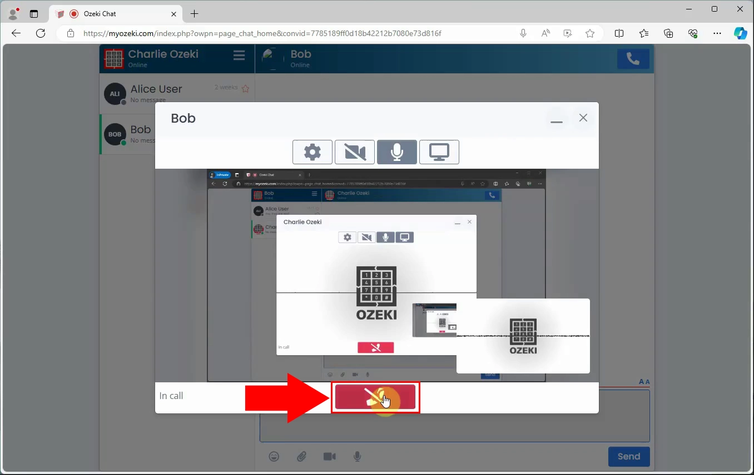Toggle screen sharing monitor button

pos(439,152)
